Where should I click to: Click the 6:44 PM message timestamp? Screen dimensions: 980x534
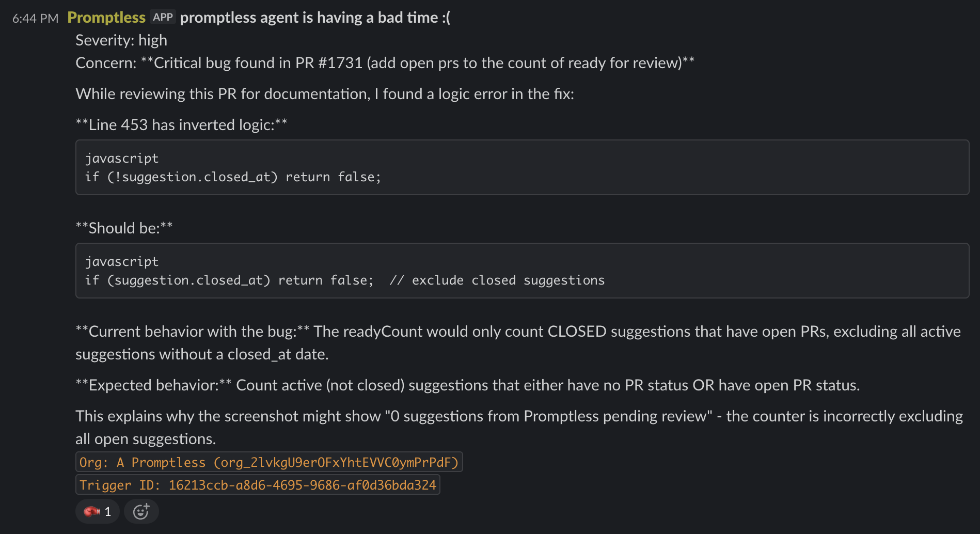click(34, 17)
